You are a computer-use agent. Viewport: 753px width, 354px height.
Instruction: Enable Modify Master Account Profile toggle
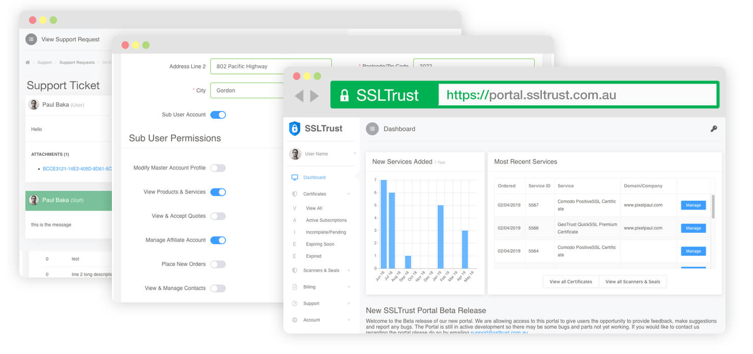[218, 168]
